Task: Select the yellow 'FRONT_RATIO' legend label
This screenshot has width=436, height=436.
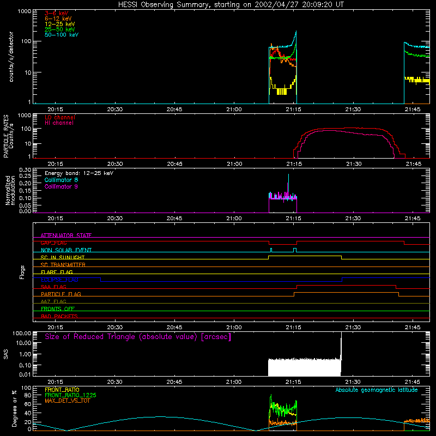Action: (x=62, y=390)
